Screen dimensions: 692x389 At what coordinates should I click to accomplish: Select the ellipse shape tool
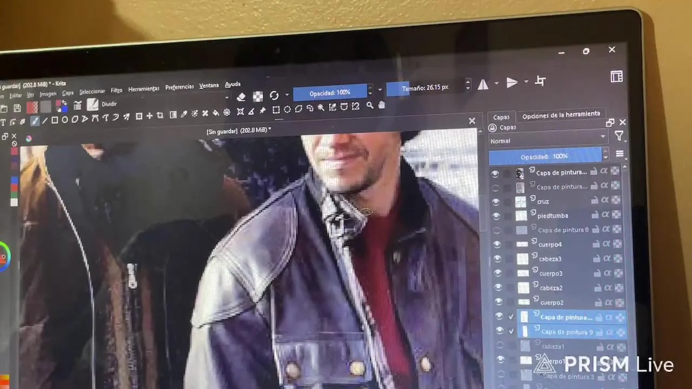(64, 119)
